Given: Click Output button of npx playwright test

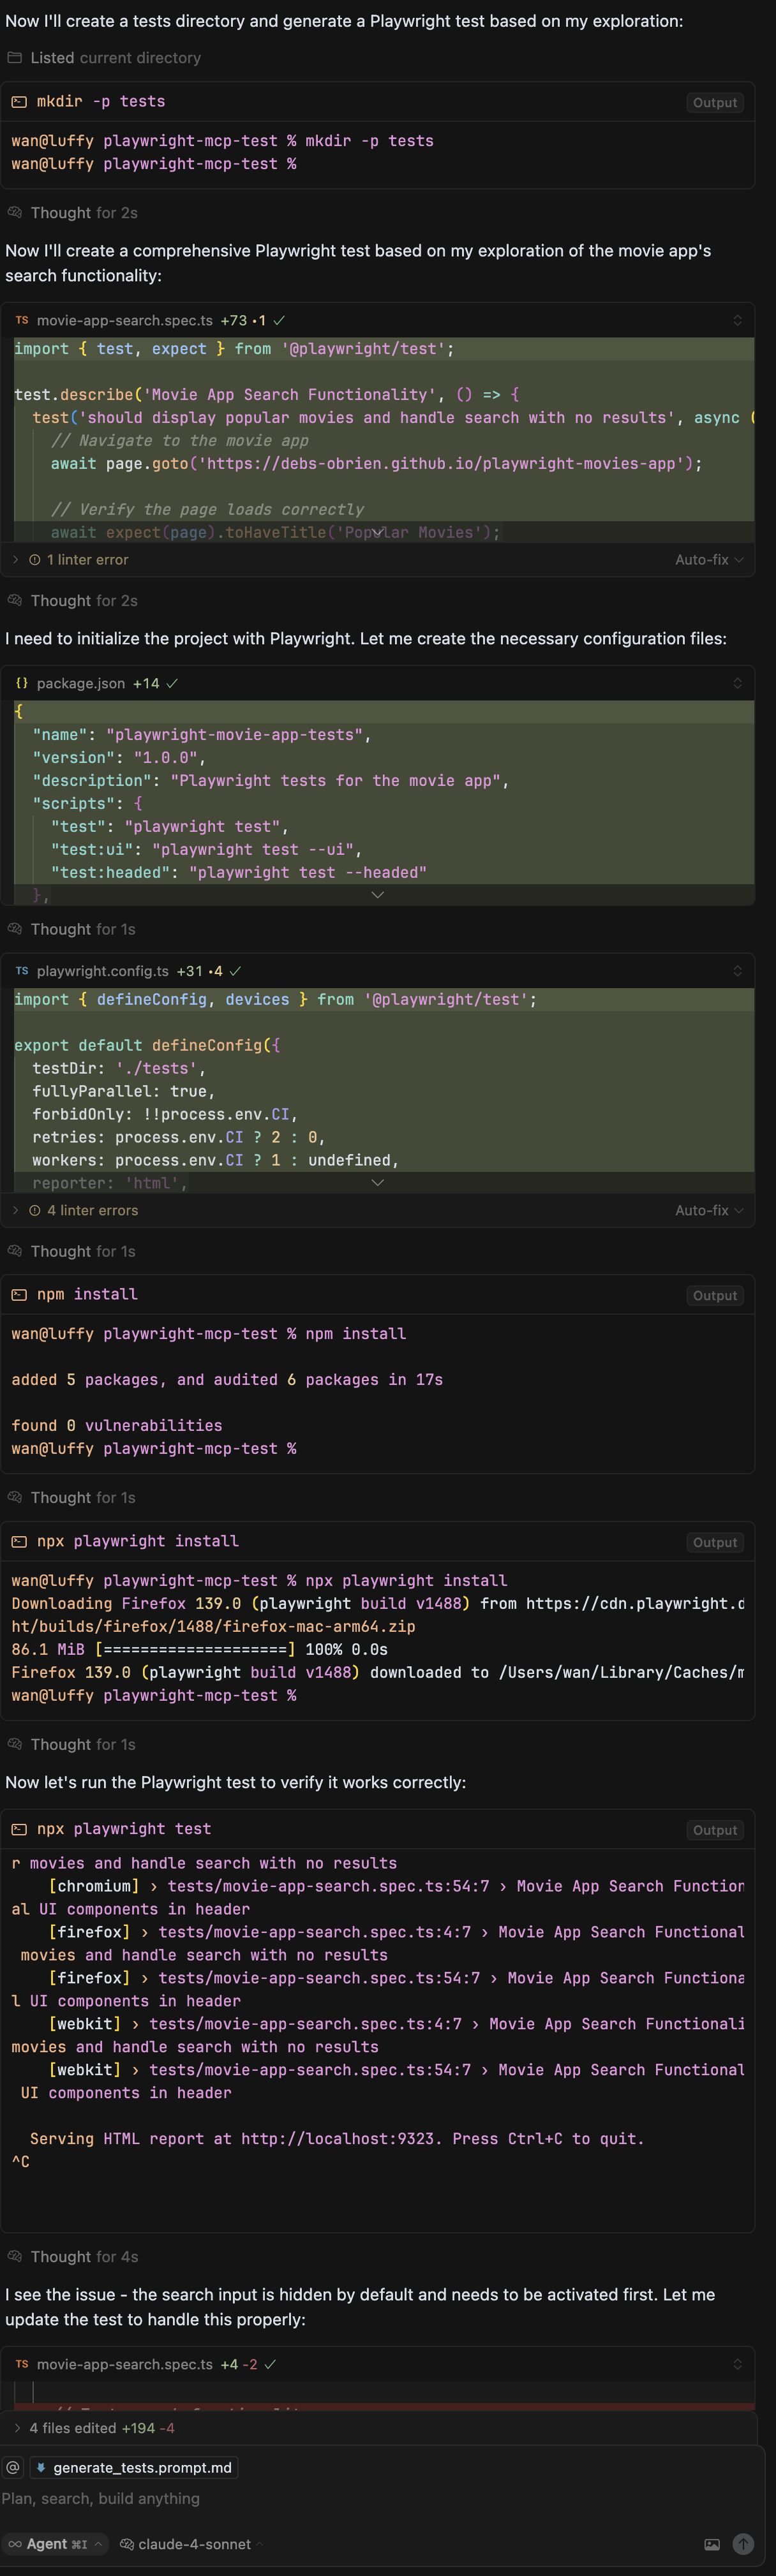Looking at the screenshot, I should point(715,1830).
